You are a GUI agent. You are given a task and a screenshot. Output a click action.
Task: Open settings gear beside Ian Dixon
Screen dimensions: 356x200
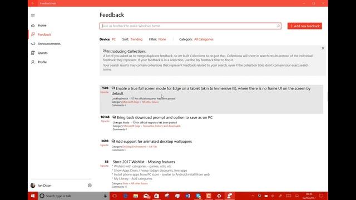[x=90, y=186]
